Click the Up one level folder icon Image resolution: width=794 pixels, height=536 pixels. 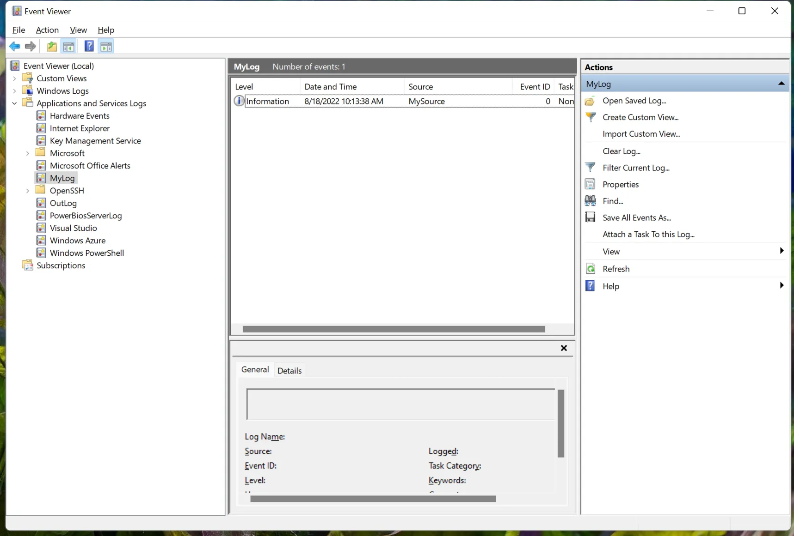tap(52, 46)
